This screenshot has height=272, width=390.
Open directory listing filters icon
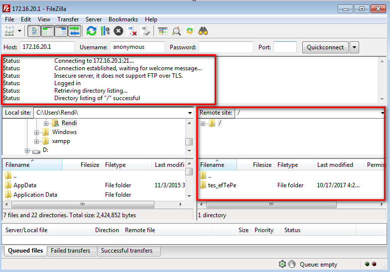click(x=163, y=31)
